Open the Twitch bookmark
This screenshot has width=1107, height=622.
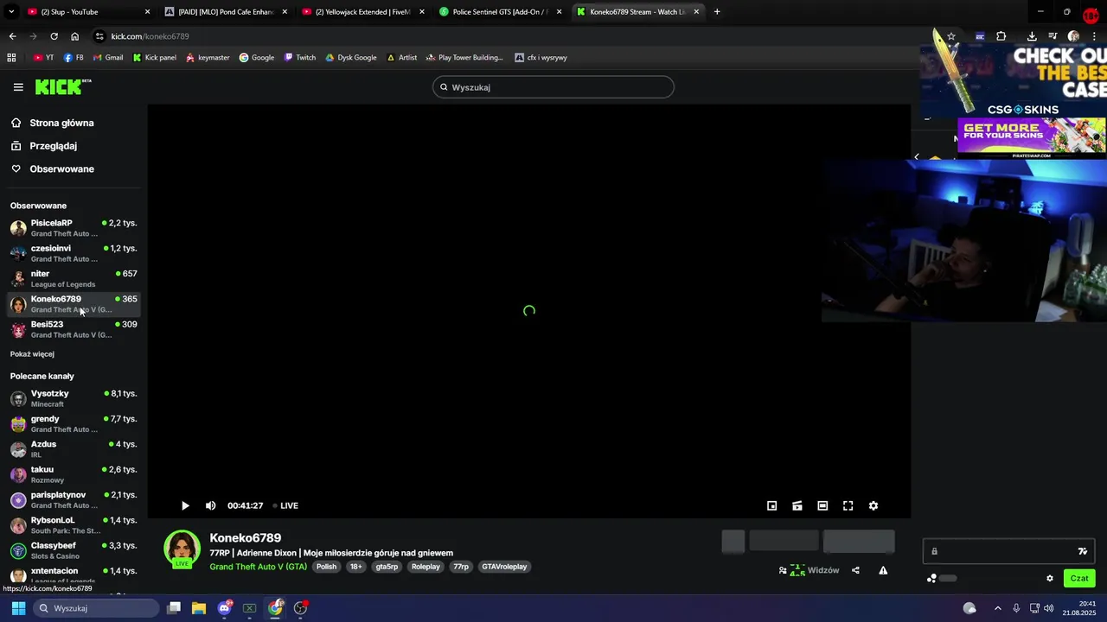point(300,58)
